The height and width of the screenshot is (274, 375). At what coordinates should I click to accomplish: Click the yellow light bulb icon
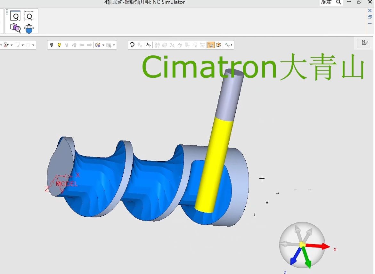pos(59,45)
